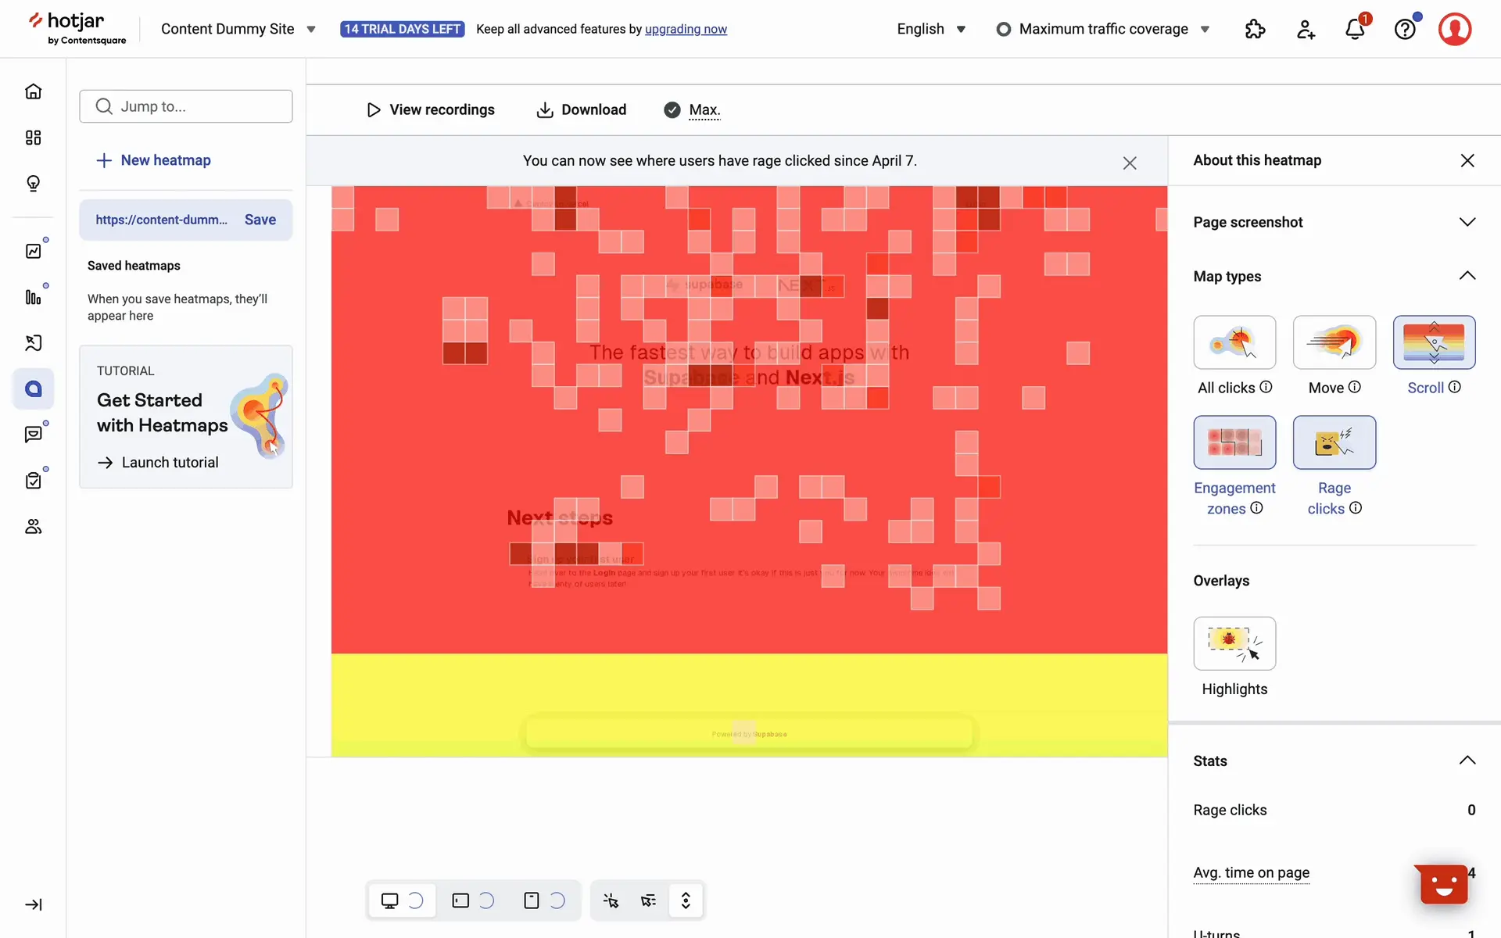Image resolution: width=1501 pixels, height=938 pixels.
Task: Select the move map cursor icon in bottom toolbar
Action: tap(648, 900)
